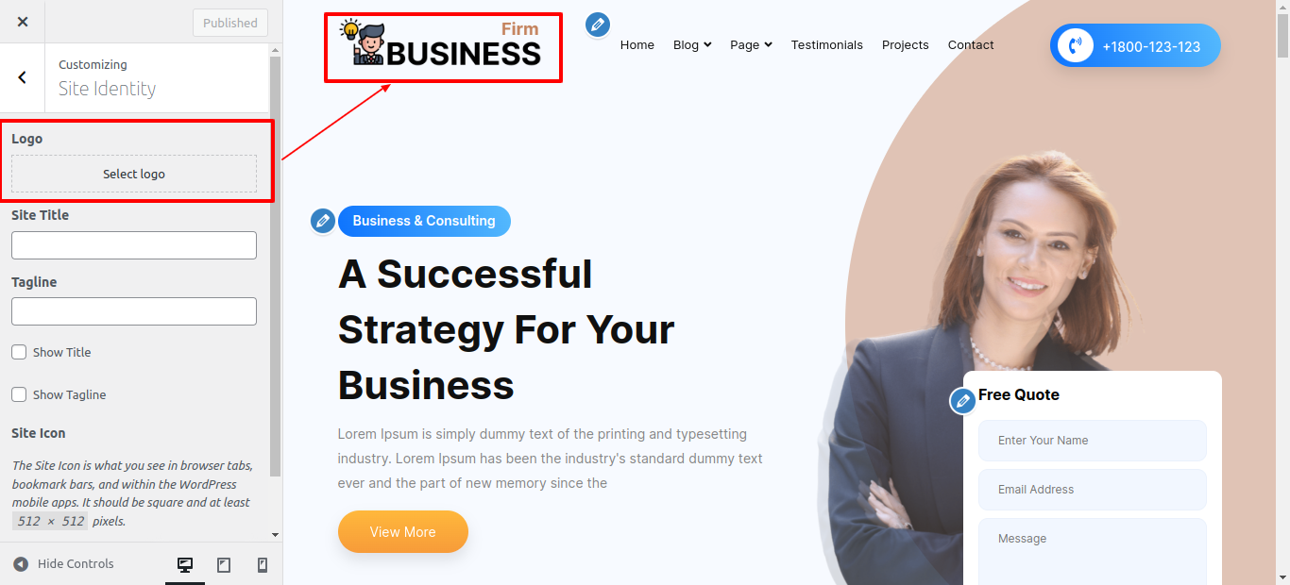Collapse sidebar with Hide Controls
The image size is (1290, 585).
tap(63, 564)
